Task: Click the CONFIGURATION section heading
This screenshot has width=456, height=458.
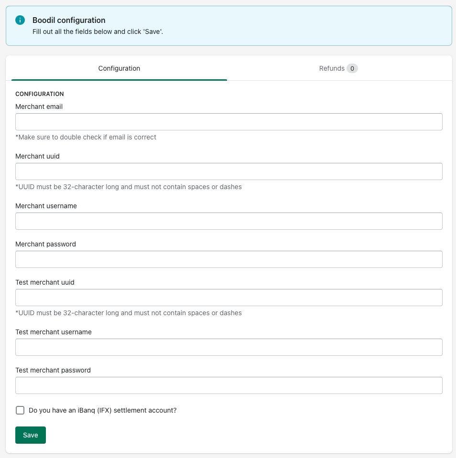Action: coord(40,94)
